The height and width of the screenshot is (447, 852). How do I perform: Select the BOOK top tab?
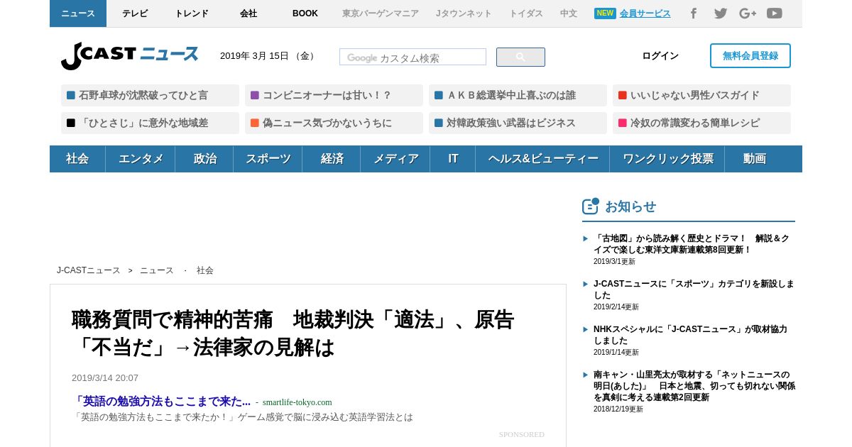[x=305, y=13]
